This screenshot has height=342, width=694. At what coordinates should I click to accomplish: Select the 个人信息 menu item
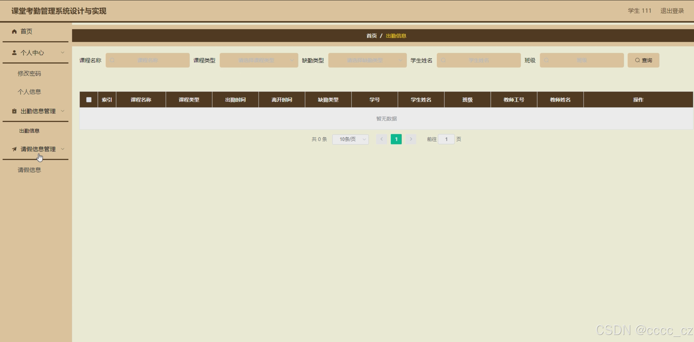29,92
